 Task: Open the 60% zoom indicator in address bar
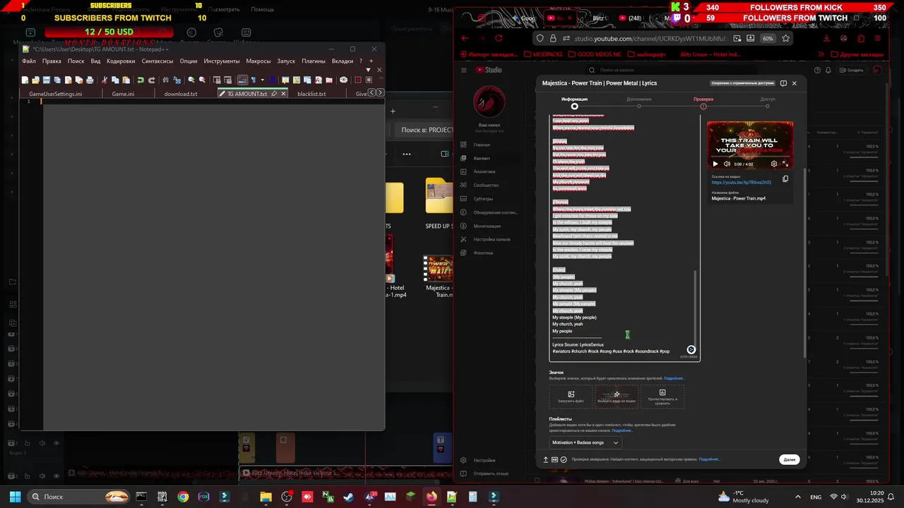pos(768,38)
